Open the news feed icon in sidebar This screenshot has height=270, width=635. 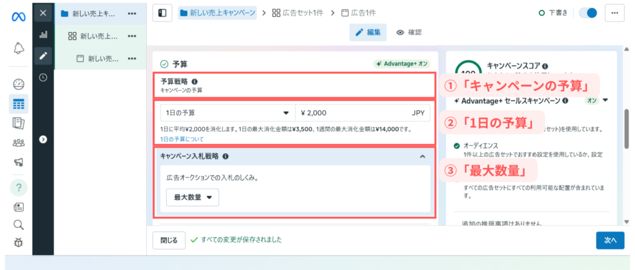[x=19, y=207]
